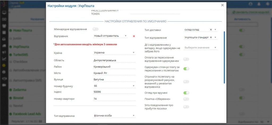Open Тип відправника dropdown
The height and width of the screenshot is (125, 272).
114,116
